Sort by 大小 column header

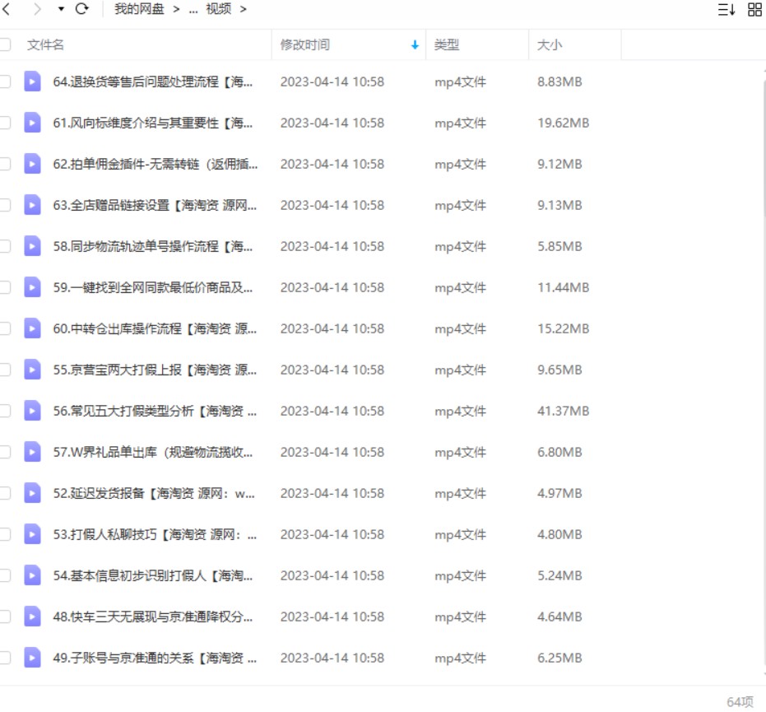[x=550, y=45]
